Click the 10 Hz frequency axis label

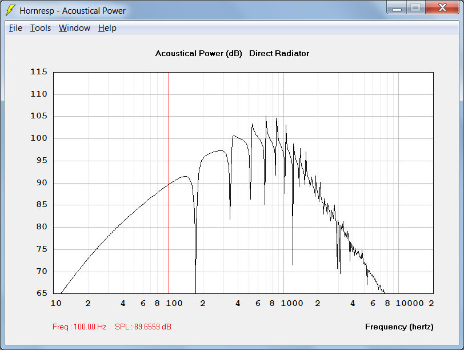coord(56,303)
